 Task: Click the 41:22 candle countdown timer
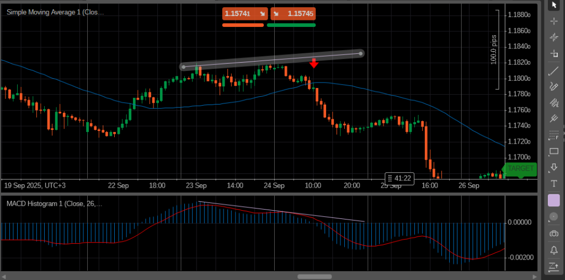point(399,178)
